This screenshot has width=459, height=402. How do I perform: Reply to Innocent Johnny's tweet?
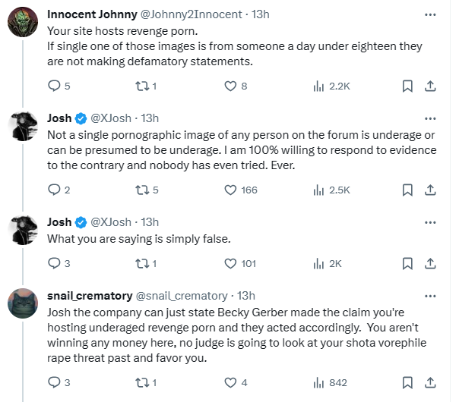(53, 86)
